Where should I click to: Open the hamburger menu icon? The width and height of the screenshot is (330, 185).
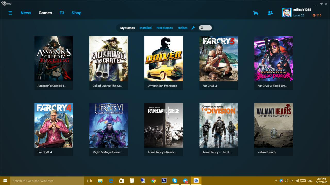tap(10, 13)
